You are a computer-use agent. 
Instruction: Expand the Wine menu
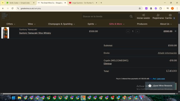(x=32, y=24)
